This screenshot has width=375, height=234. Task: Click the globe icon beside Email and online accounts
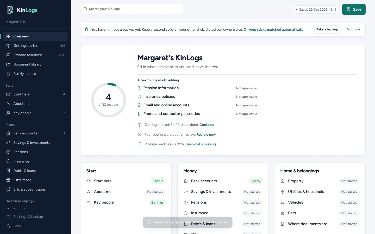pyautogui.click(x=139, y=105)
